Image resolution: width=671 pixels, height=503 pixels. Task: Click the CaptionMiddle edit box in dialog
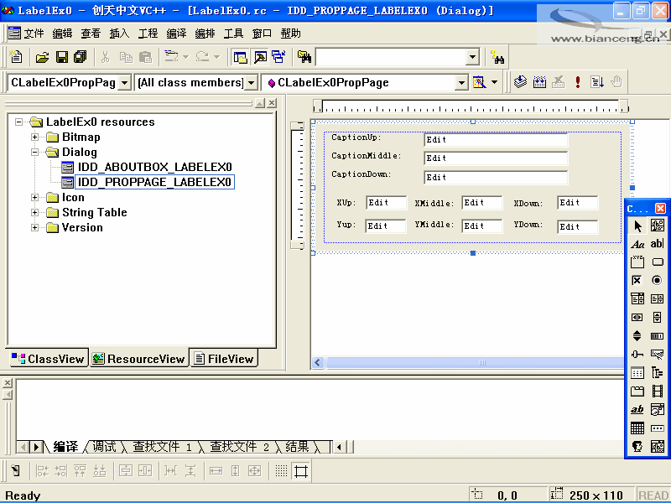coord(496,158)
